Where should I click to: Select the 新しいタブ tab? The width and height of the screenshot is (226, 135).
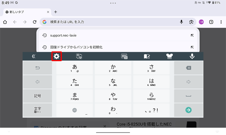click(x=27, y=12)
